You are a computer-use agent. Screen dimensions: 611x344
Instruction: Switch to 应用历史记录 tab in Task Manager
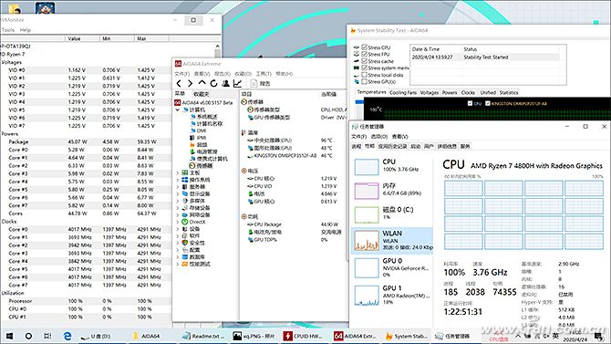click(x=392, y=146)
